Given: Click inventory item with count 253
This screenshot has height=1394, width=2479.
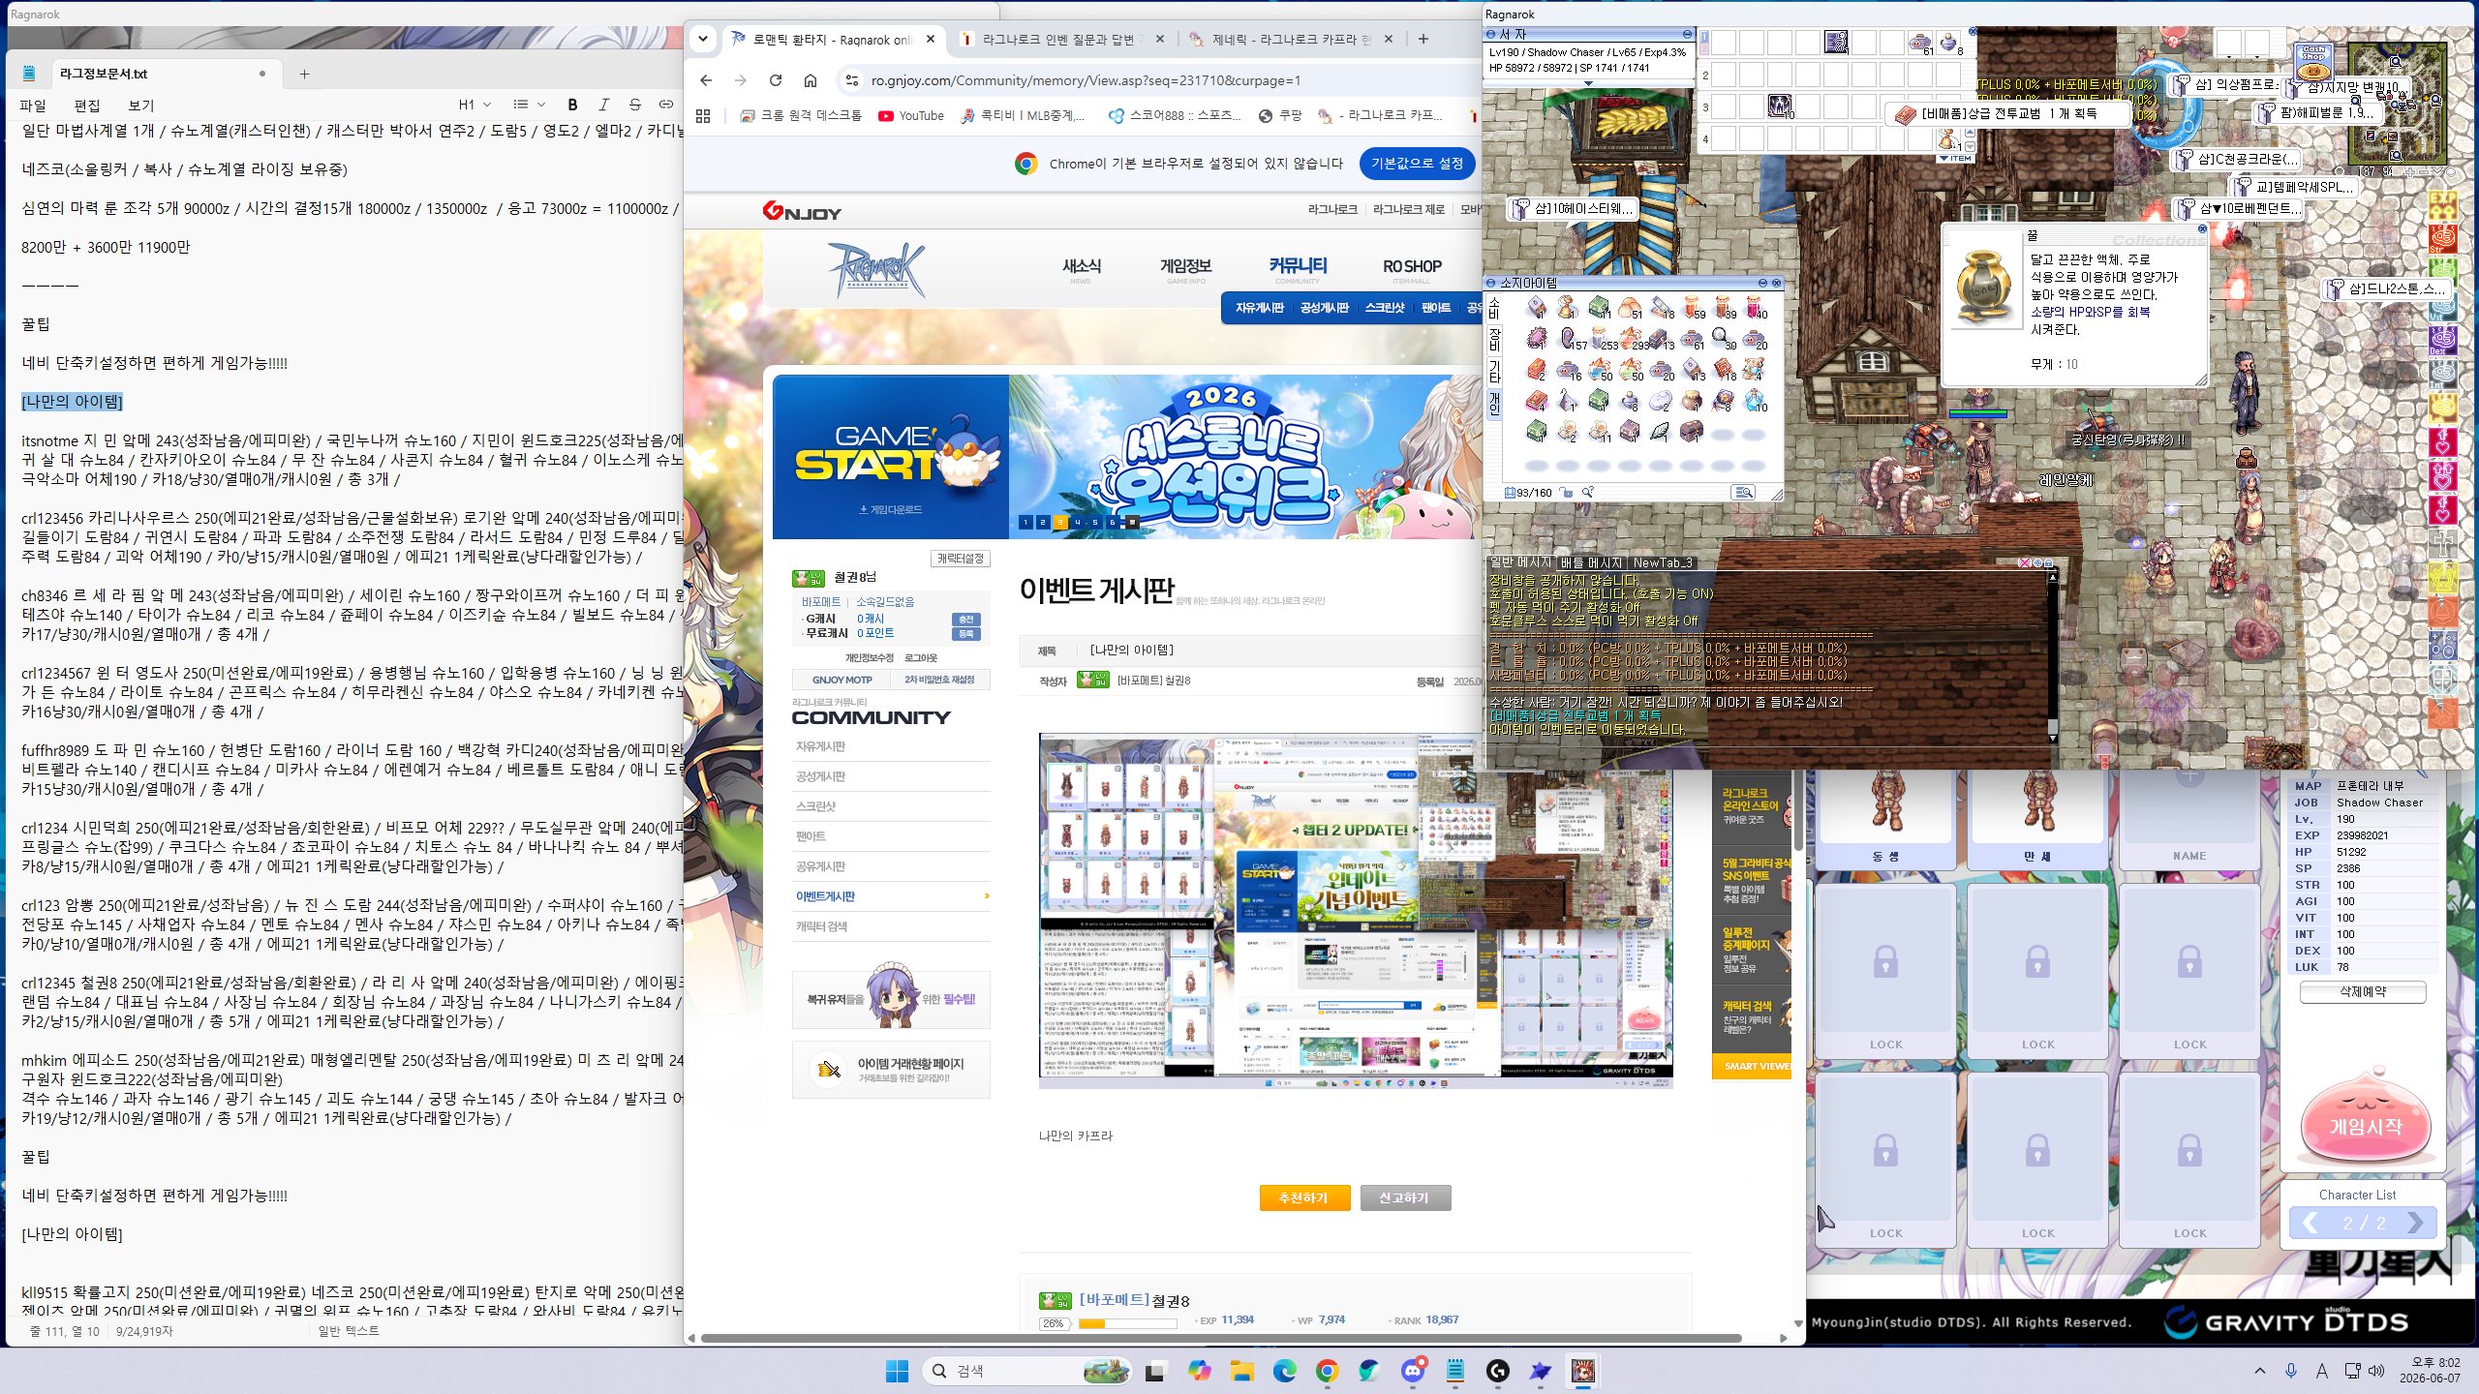Looking at the screenshot, I should coord(1601,338).
